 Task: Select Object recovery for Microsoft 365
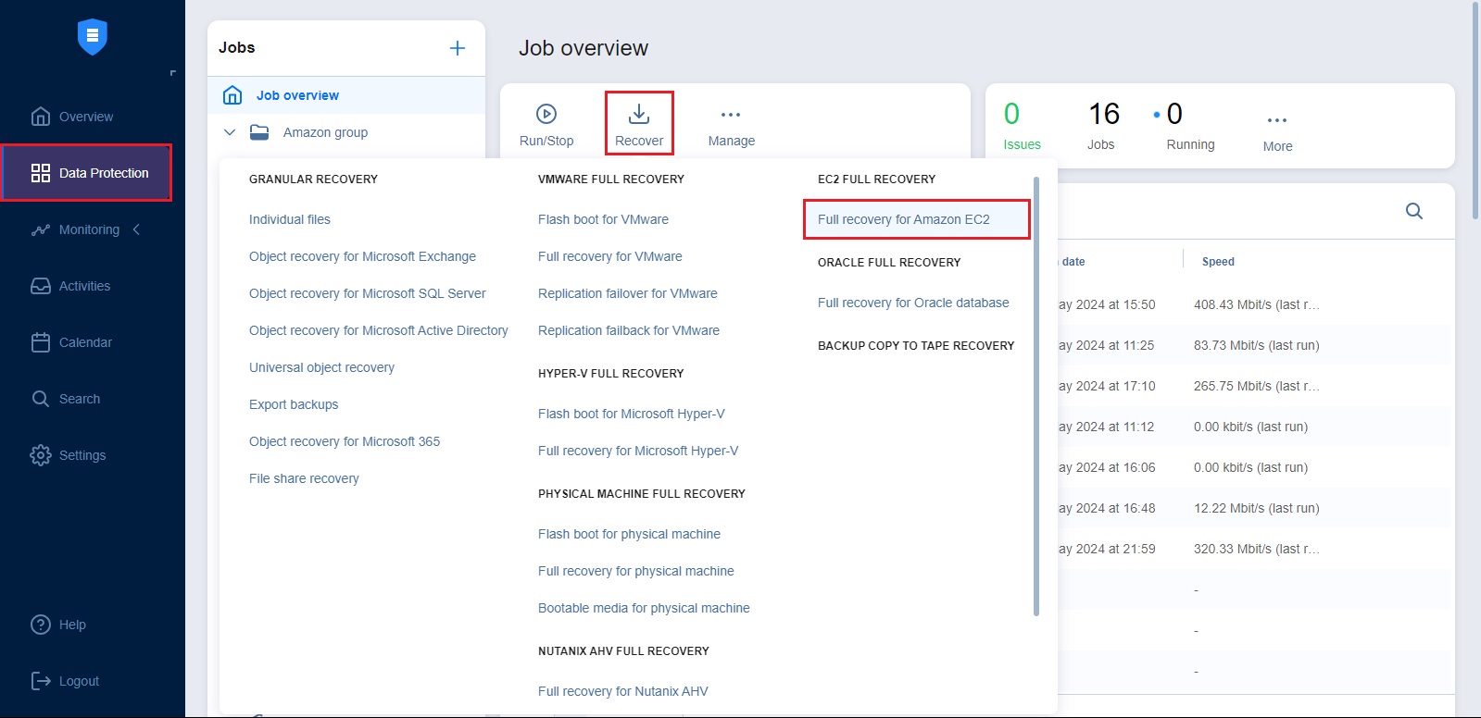pos(345,441)
